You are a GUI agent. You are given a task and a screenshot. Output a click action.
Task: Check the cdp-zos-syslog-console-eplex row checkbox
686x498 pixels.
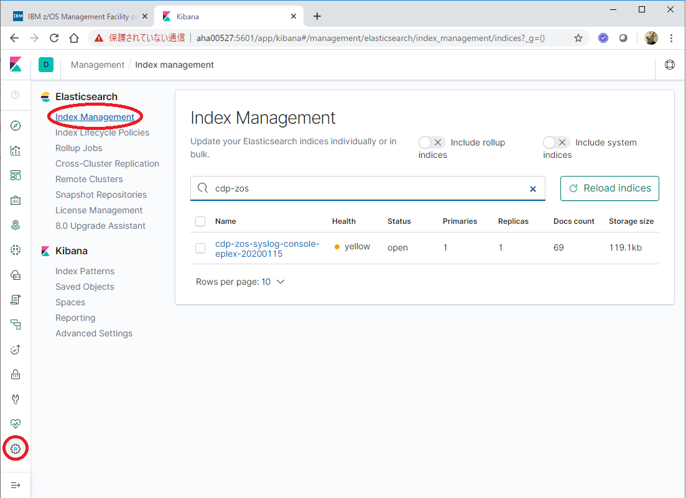click(200, 248)
